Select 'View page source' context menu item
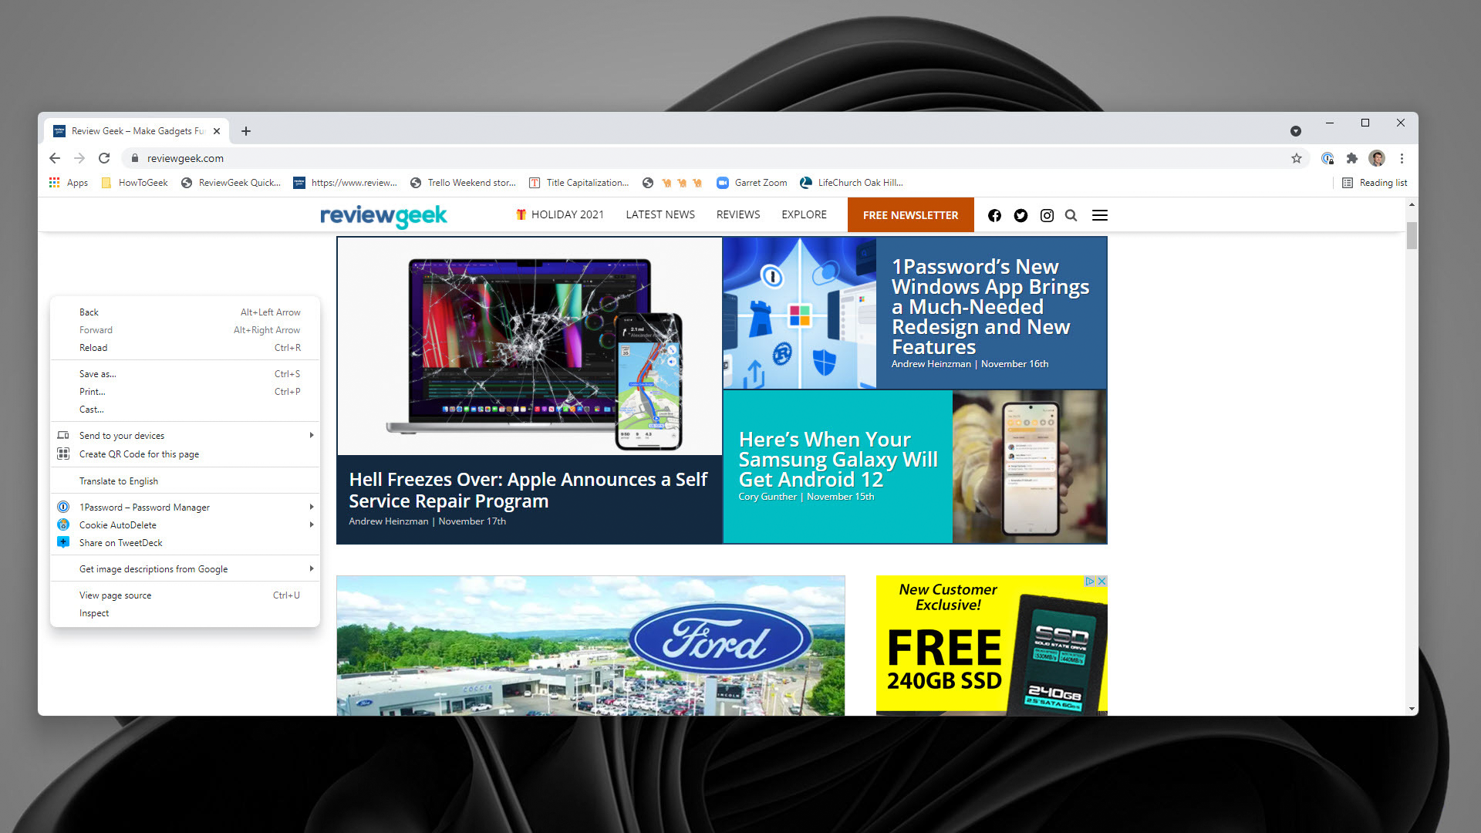This screenshot has height=833, width=1481. coord(115,595)
